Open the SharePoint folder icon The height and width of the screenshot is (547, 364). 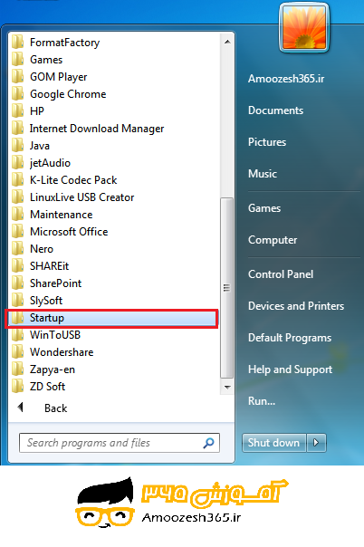tap(17, 283)
